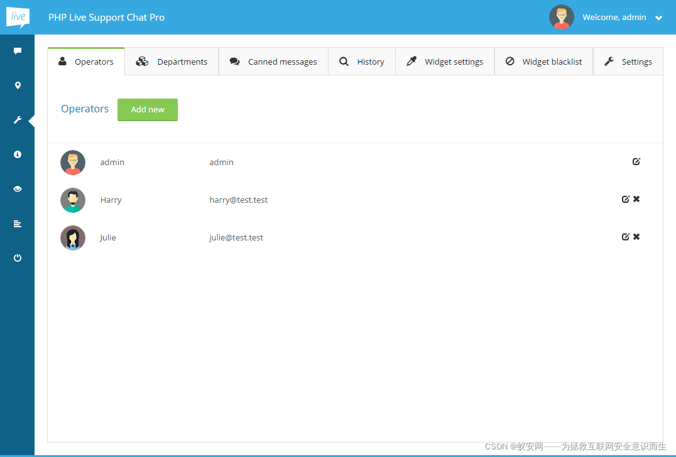The image size is (676, 457).
Task: Click the power sidebar icon
Action: pos(18,258)
